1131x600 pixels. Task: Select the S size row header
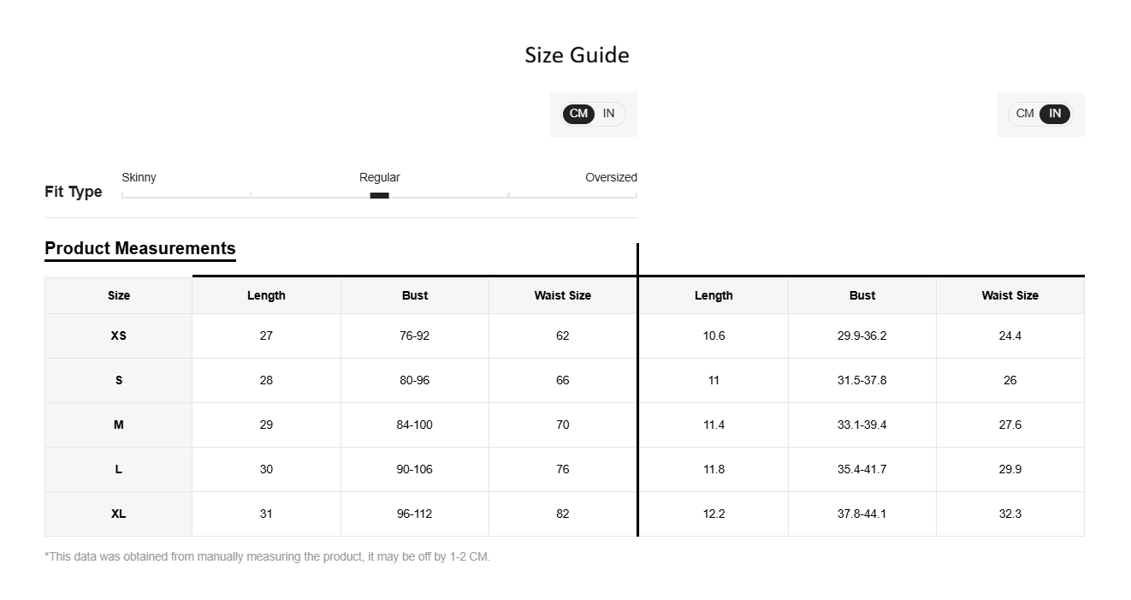pyautogui.click(x=119, y=380)
